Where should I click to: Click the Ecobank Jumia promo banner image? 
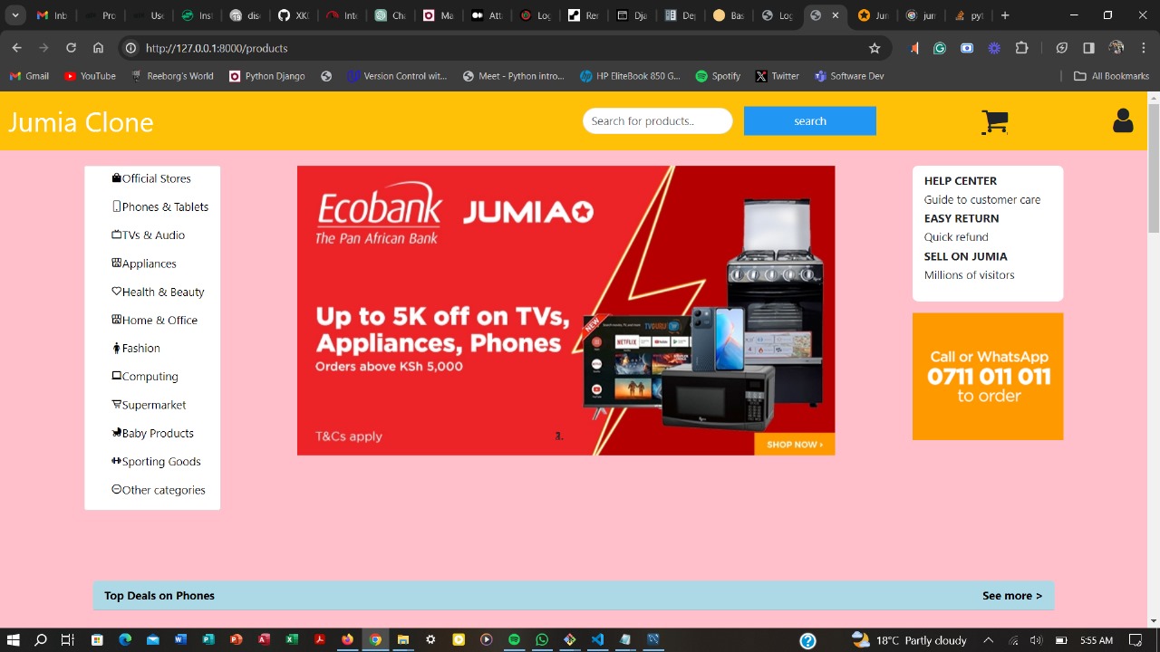[565, 311]
